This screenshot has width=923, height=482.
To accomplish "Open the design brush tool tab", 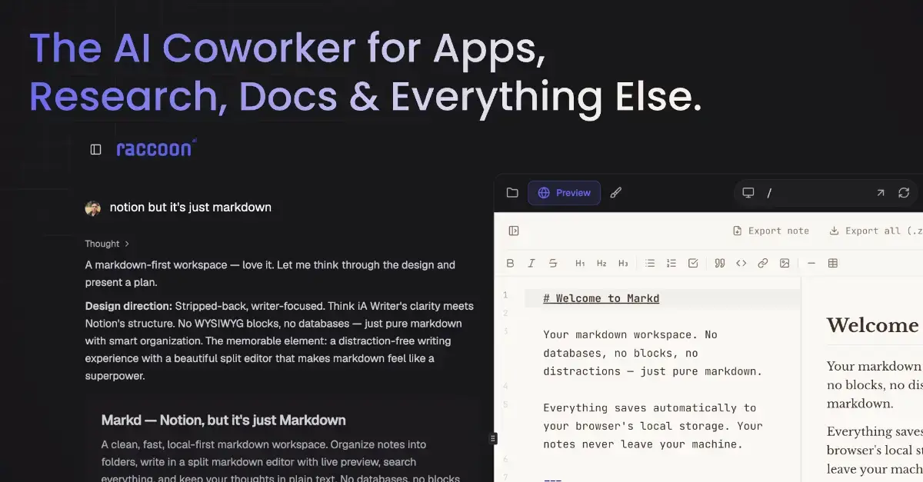I will tap(615, 193).
